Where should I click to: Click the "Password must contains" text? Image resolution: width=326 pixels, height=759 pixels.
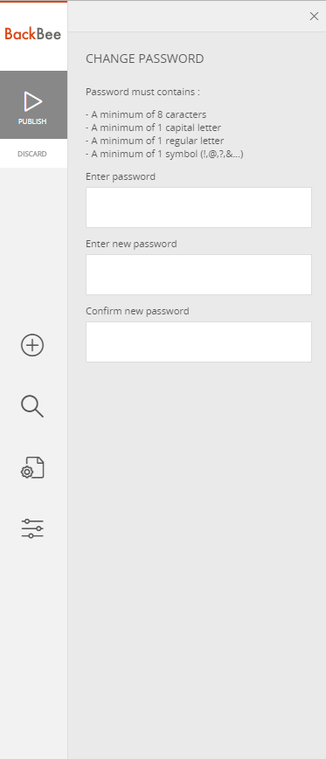click(142, 92)
